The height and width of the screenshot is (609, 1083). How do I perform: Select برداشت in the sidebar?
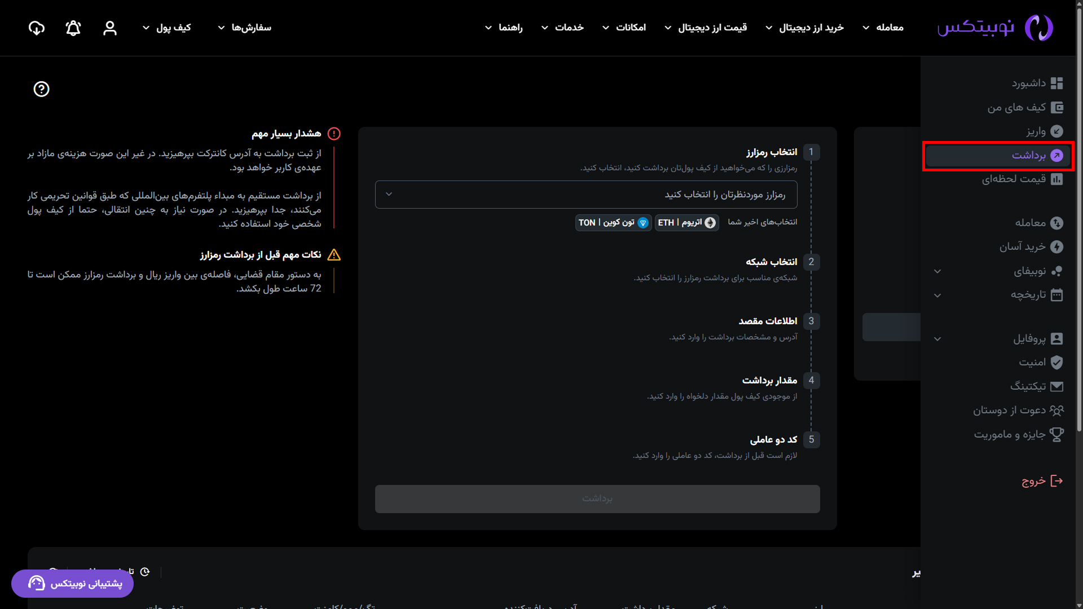[998, 156]
